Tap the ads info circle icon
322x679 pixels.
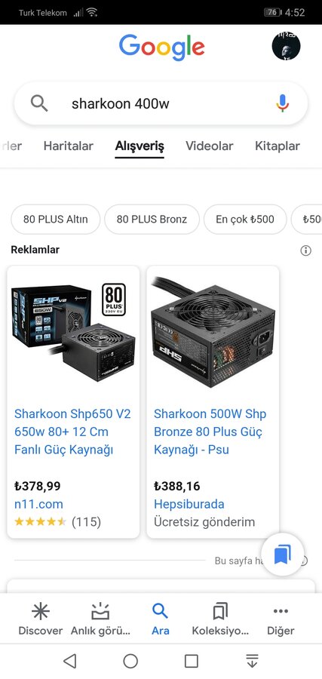(x=305, y=250)
